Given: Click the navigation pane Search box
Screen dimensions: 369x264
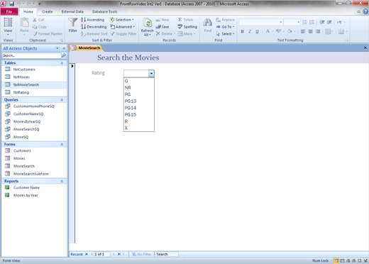Looking at the screenshot, I should [31, 55].
